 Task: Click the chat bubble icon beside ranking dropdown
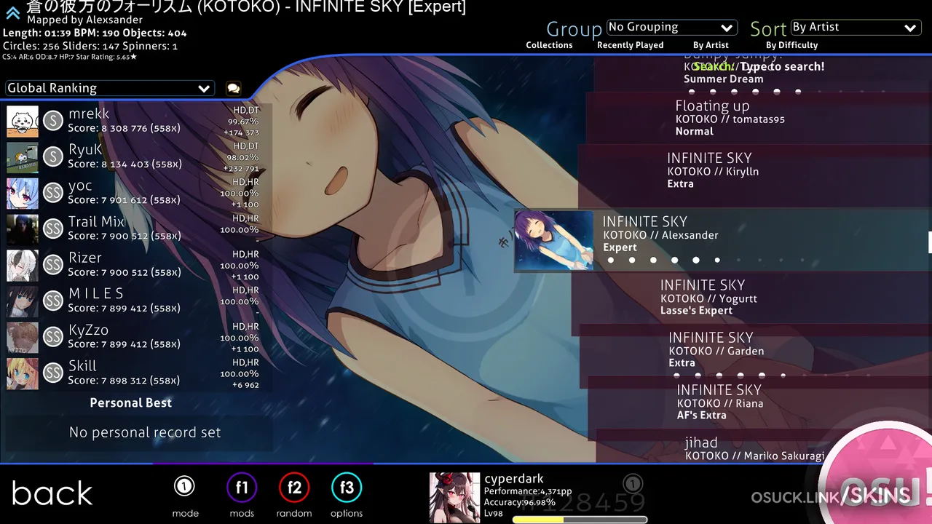233,88
